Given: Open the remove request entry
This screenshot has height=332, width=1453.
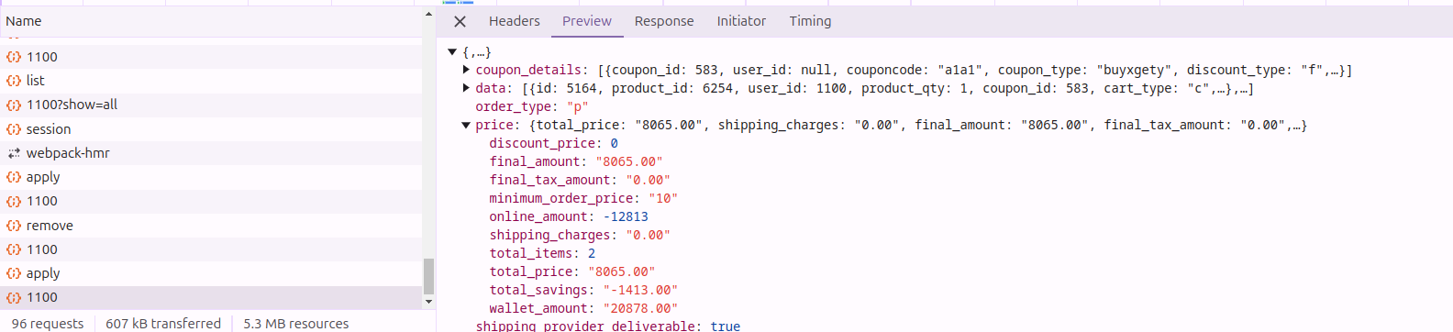Looking at the screenshot, I should (x=211, y=226).
